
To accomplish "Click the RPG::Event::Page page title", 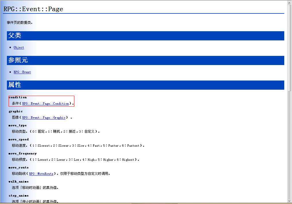I will click(33, 9).
